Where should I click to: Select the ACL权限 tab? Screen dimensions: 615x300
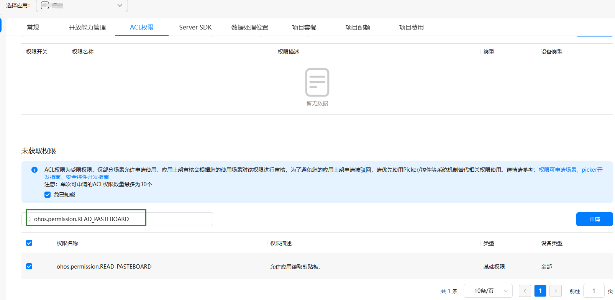pyautogui.click(x=142, y=27)
